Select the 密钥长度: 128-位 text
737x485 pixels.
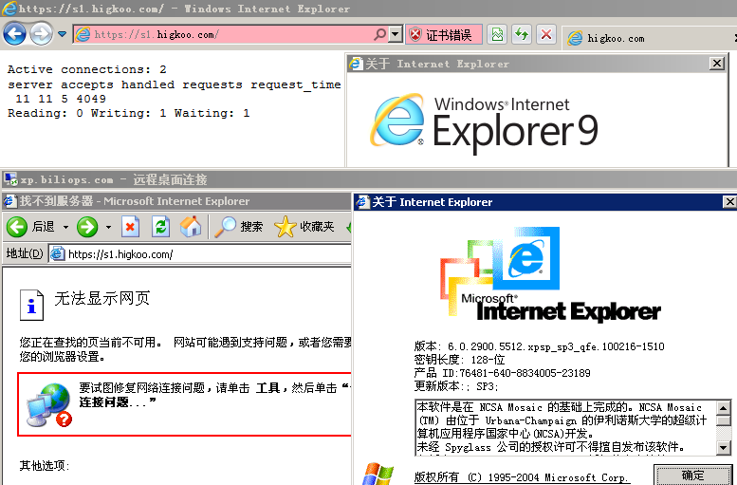[x=459, y=360]
